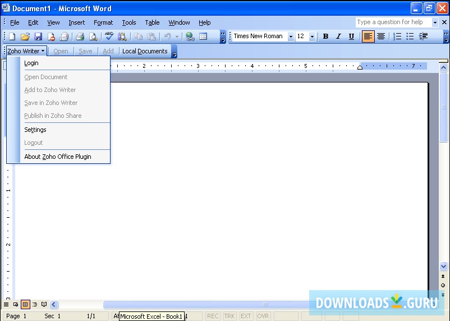The image size is (450, 321).
Task: Expand Formatting toolbar options chevron
Action: [x=446, y=36]
